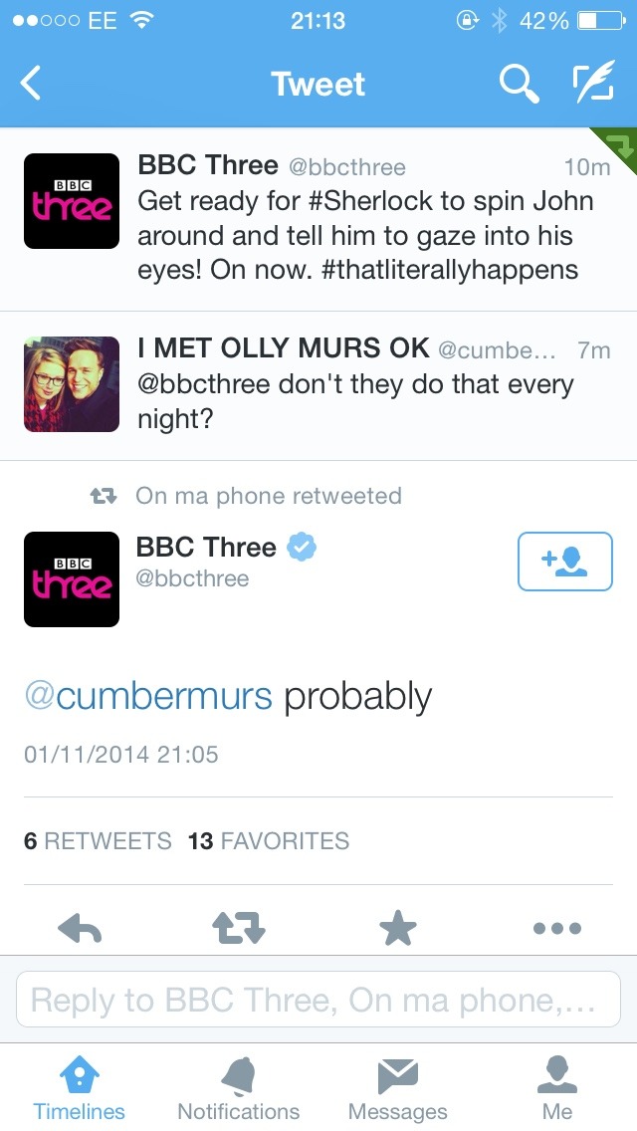Tap the reply text field
This screenshot has width=637, height=1131.
pos(318,1000)
